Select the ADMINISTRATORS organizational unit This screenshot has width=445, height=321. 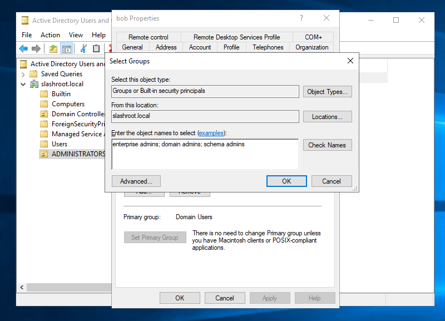tap(78, 154)
